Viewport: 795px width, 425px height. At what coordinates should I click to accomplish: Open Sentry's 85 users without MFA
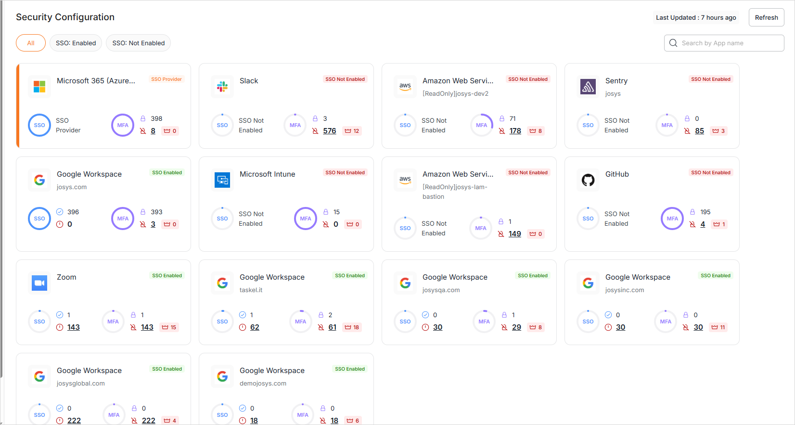[x=700, y=131]
